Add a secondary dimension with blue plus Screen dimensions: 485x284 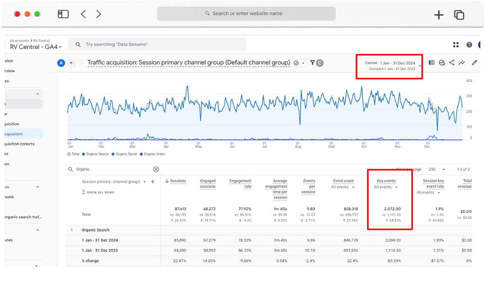point(153,181)
